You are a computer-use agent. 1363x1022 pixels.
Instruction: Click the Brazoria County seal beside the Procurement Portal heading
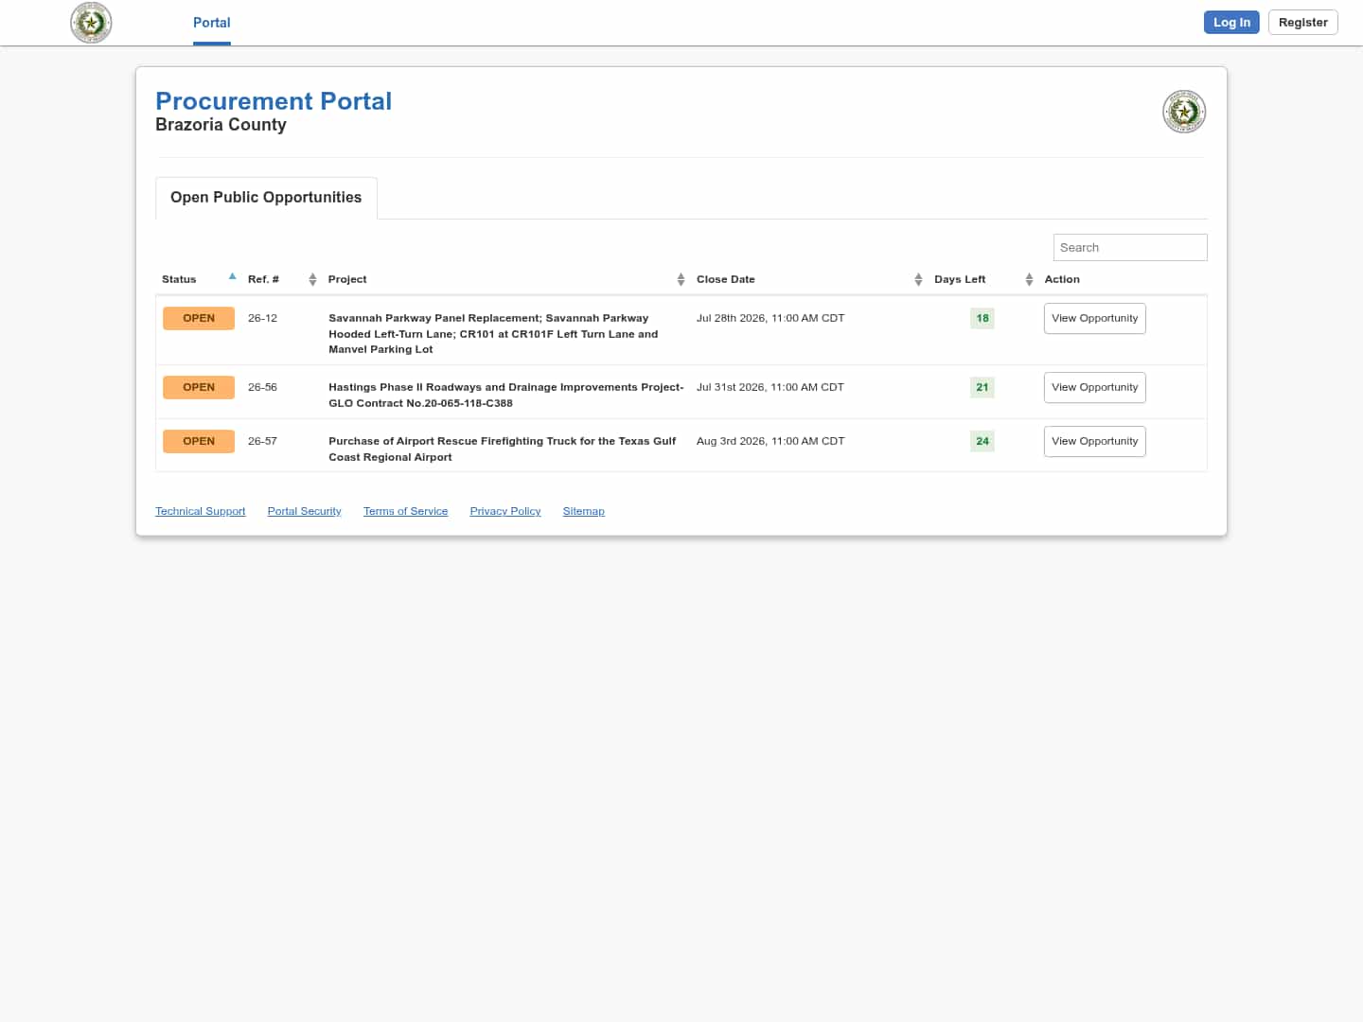[x=1184, y=112]
